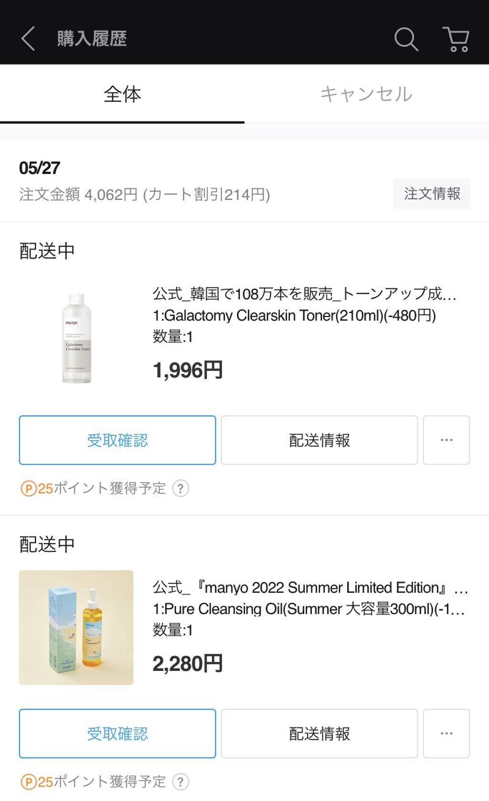The width and height of the screenshot is (489, 801).
Task: Open the shopping cart icon
Action: tap(457, 39)
